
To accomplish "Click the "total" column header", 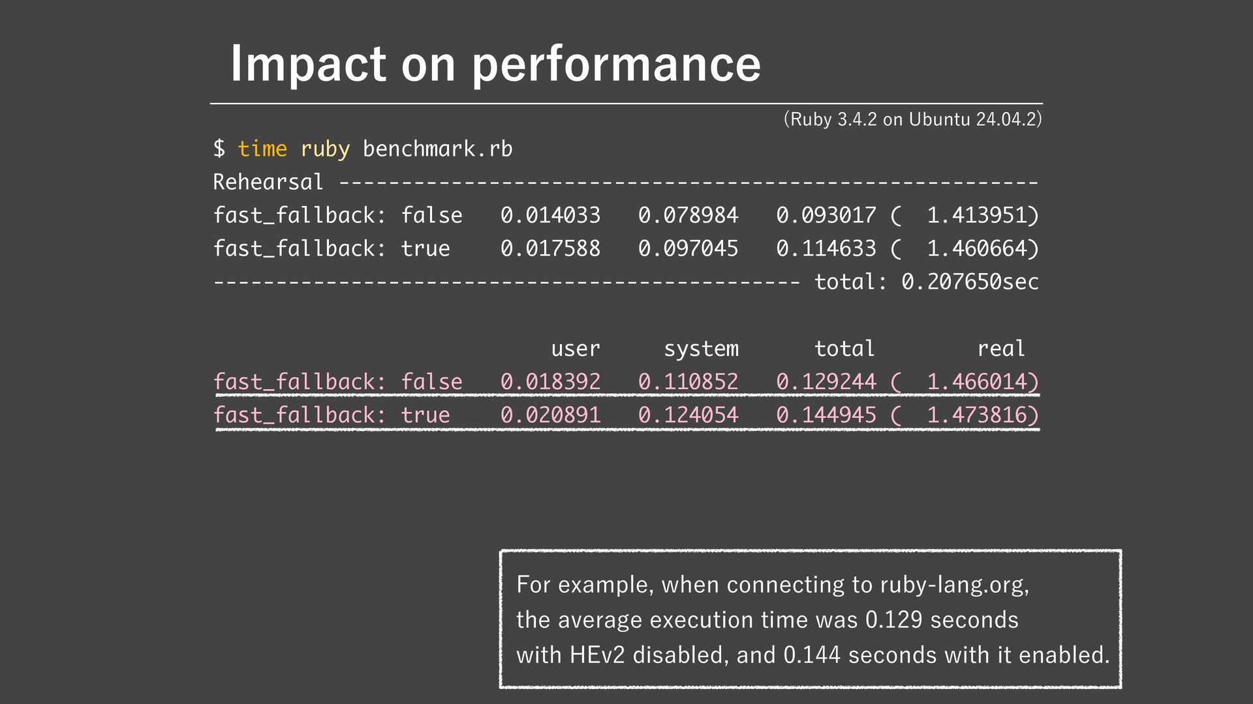I will (x=844, y=349).
